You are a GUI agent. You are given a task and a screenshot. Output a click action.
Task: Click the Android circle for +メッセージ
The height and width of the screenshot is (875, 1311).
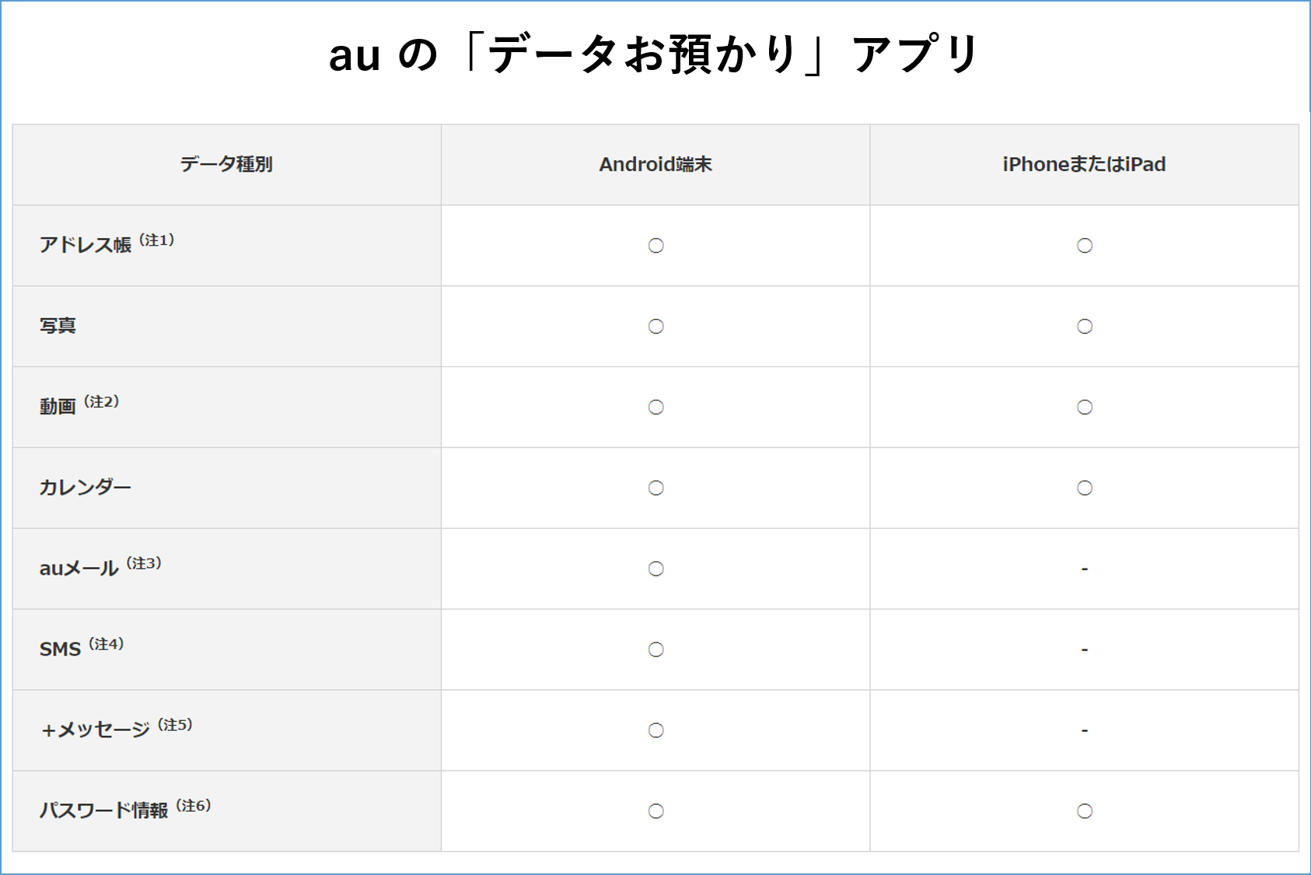click(x=655, y=731)
